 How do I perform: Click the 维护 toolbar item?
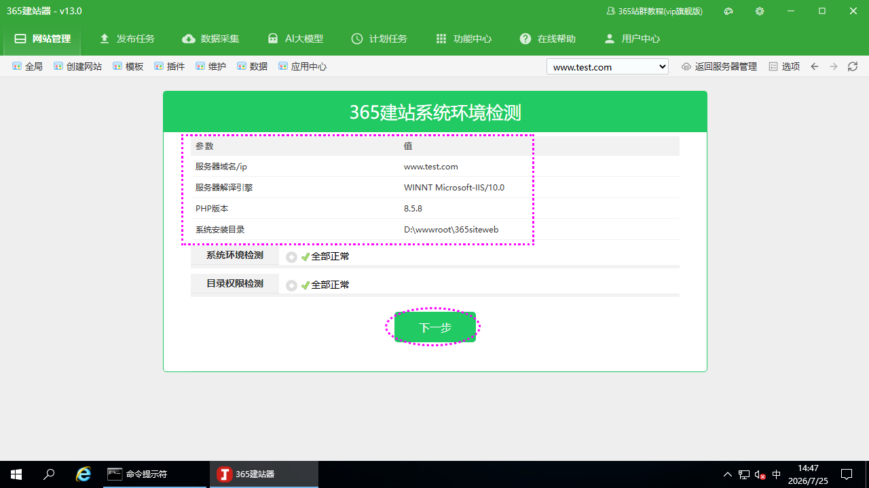click(211, 66)
